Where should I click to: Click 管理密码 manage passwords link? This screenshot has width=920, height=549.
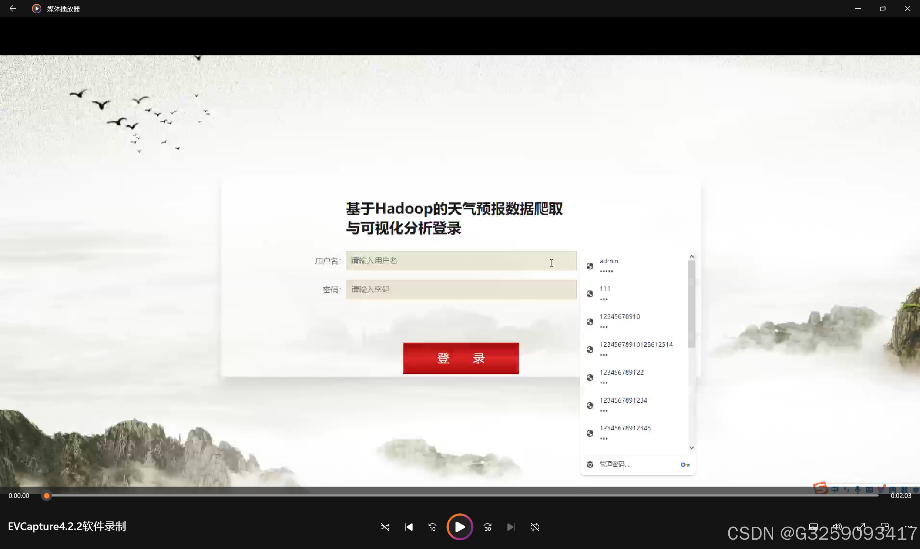point(614,464)
